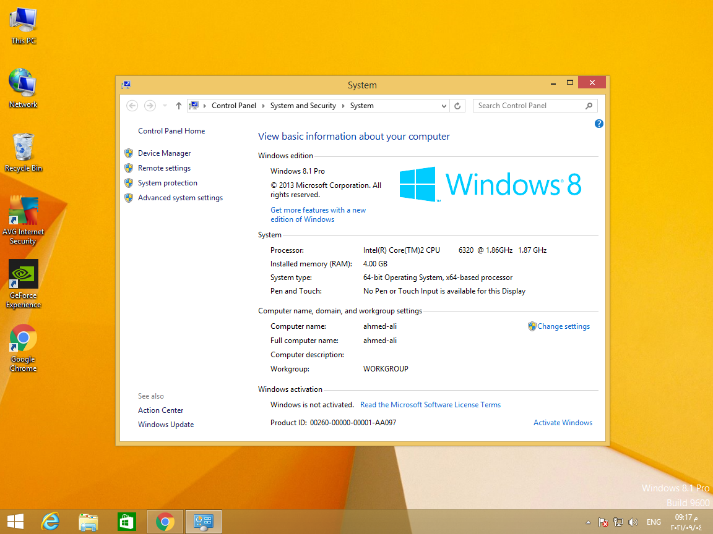Expand arrow after Control Panel breadcrumb
The image size is (713, 534).
(263, 106)
